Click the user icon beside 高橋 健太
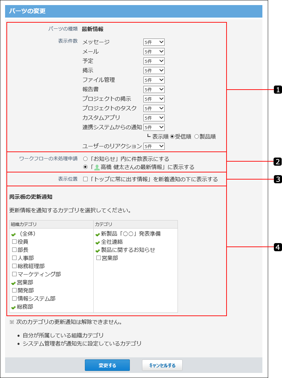The width and height of the screenshot is (282, 378). click(97, 167)
